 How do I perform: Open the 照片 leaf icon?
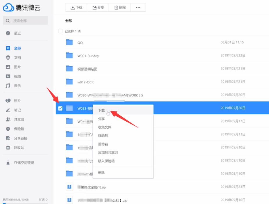pyautogui.click(x=8, y=101)
